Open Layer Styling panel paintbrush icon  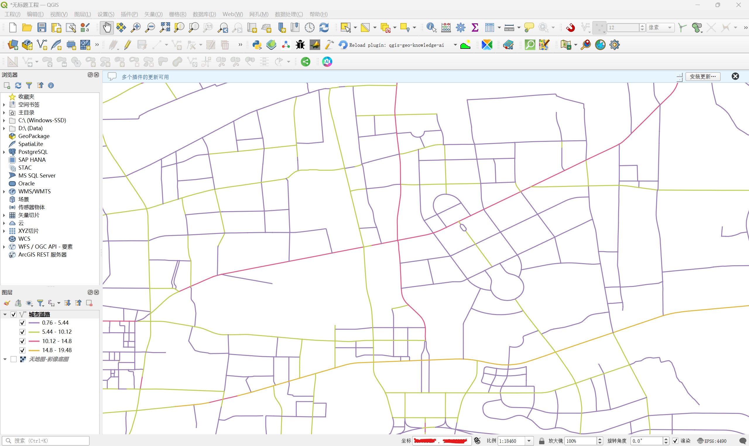coord(7,303)
